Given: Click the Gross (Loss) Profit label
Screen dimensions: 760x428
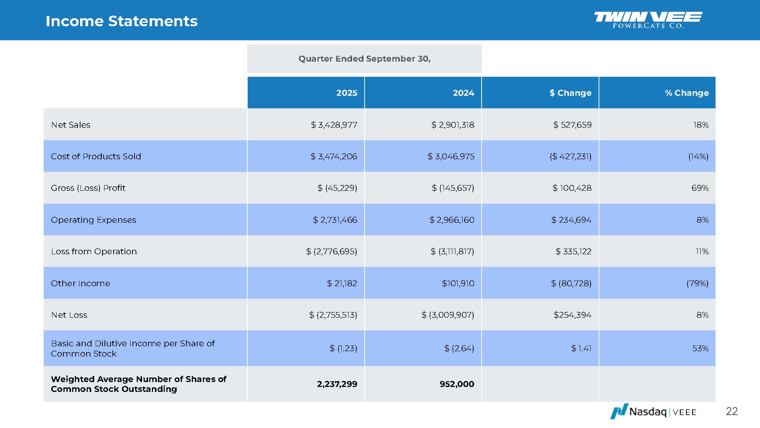Looking at the screenshot, I should coord(88,188).
